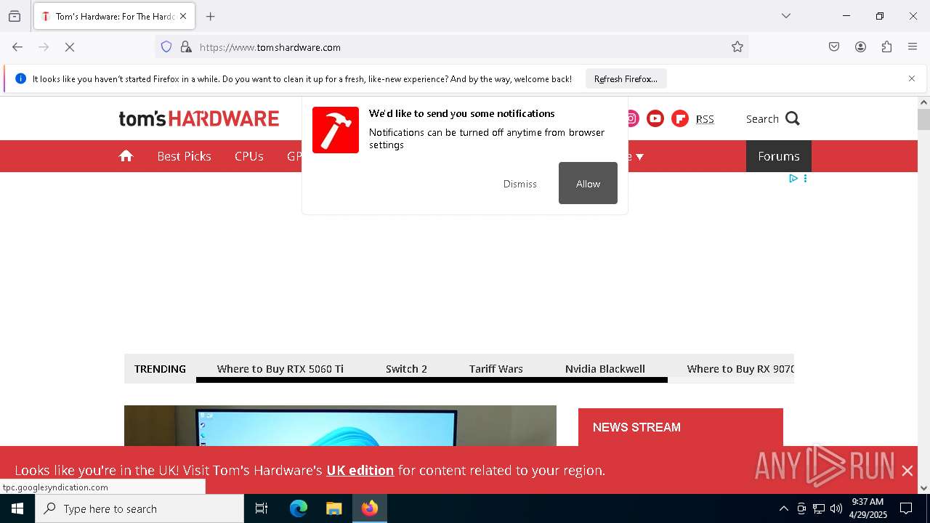Save page to Pocket
The image size is (930, 523).
(834, 47)
